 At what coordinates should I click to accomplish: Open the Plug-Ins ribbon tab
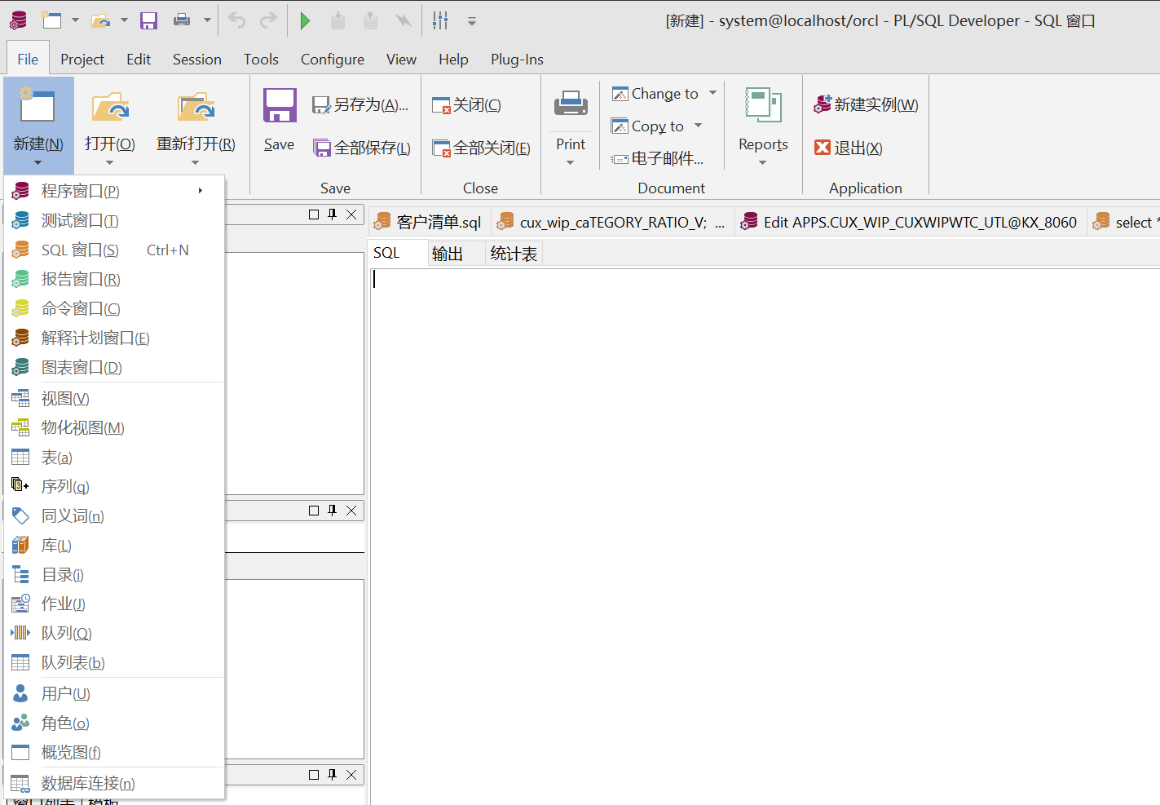[517, 60]
